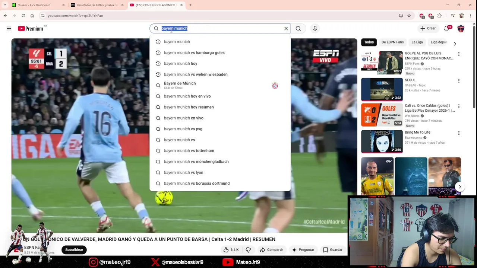Open YouTube notifications bell

click(x=447, y=28)
